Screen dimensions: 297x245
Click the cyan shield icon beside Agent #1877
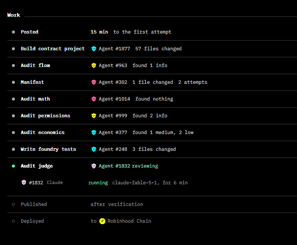coord(93,49)
